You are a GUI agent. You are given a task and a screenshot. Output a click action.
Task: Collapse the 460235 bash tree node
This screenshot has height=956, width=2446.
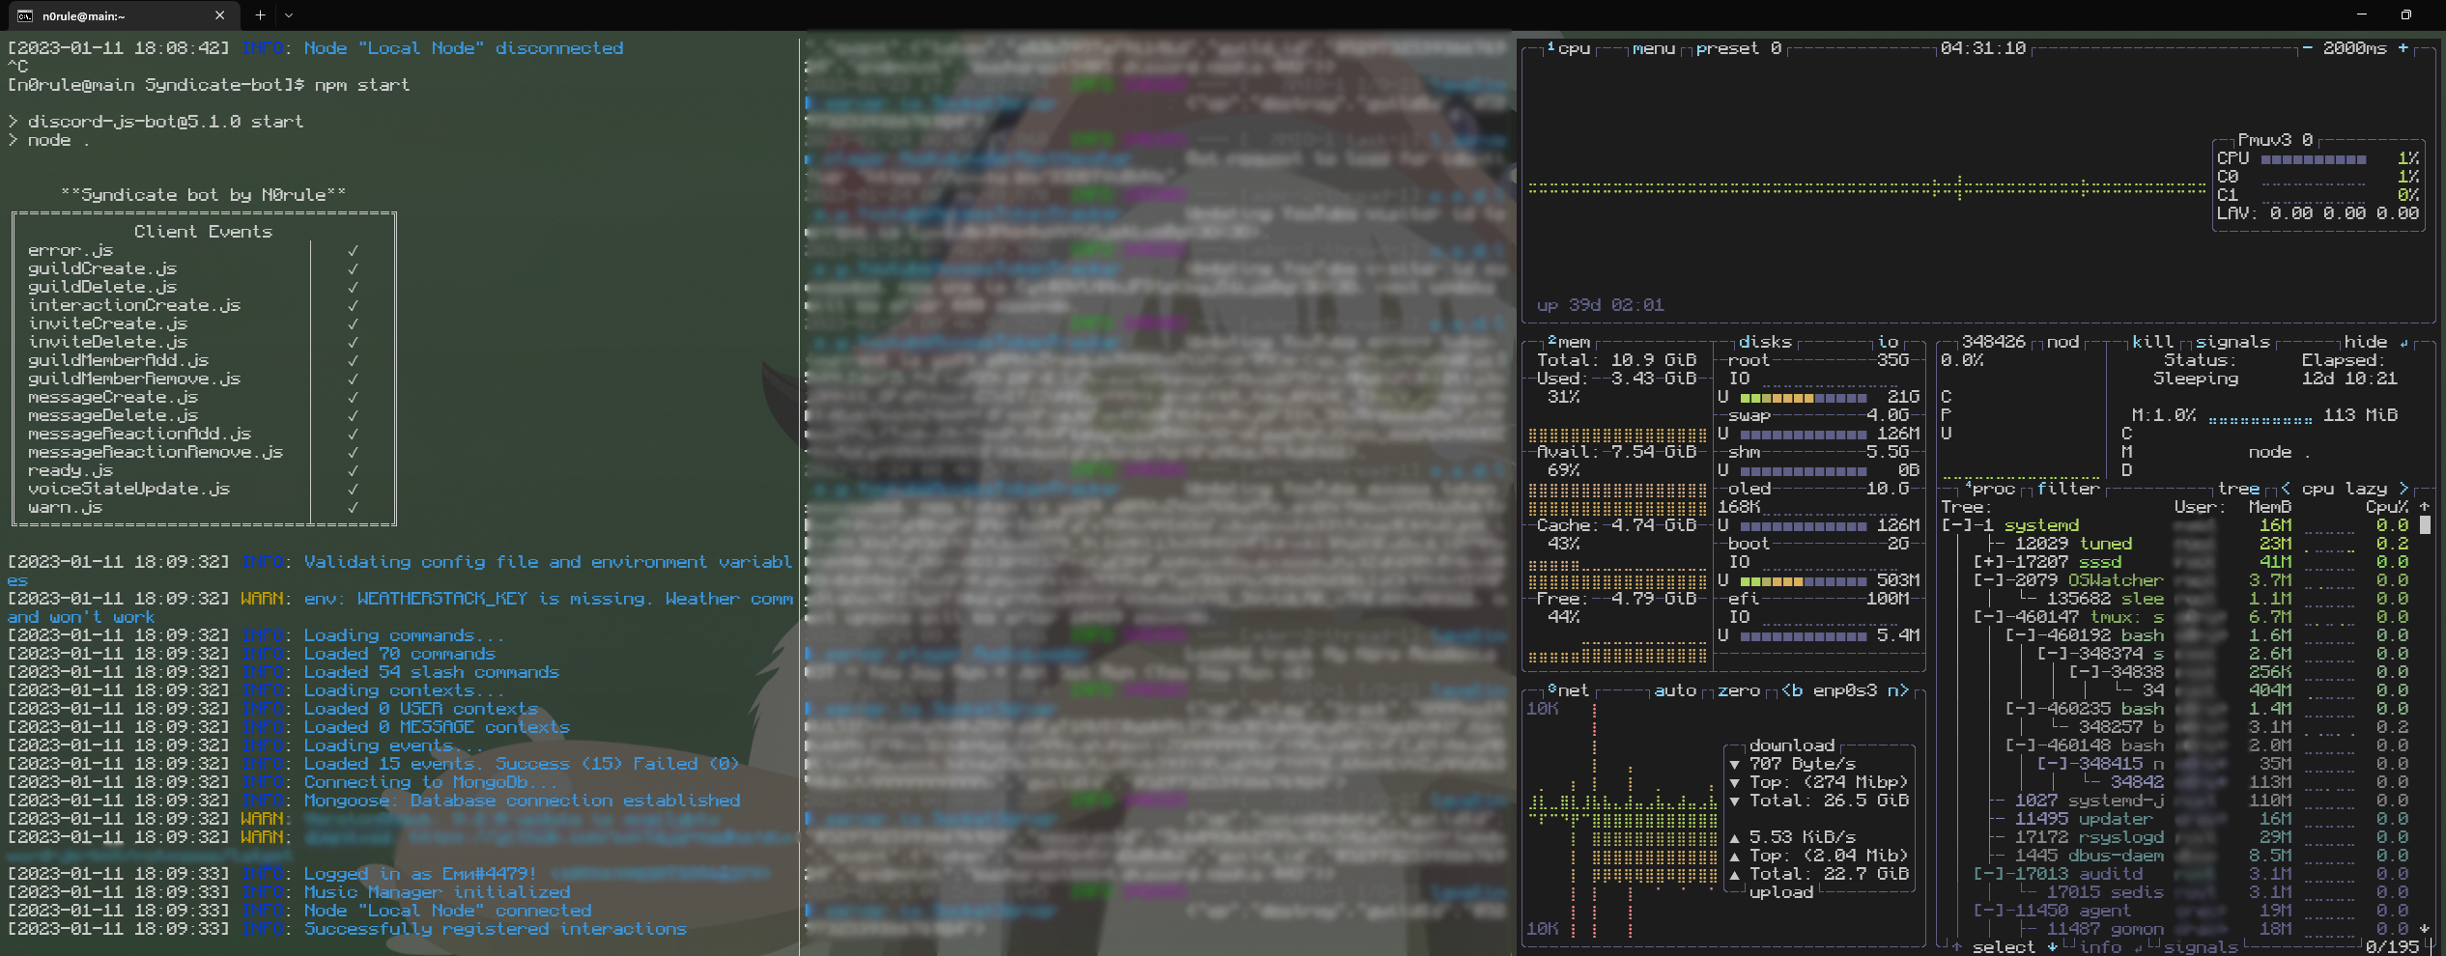tap(2020, 709)
